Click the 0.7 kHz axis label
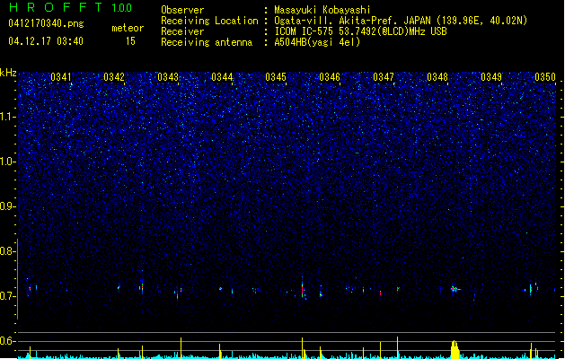565x359 pixels. point(8,296)
